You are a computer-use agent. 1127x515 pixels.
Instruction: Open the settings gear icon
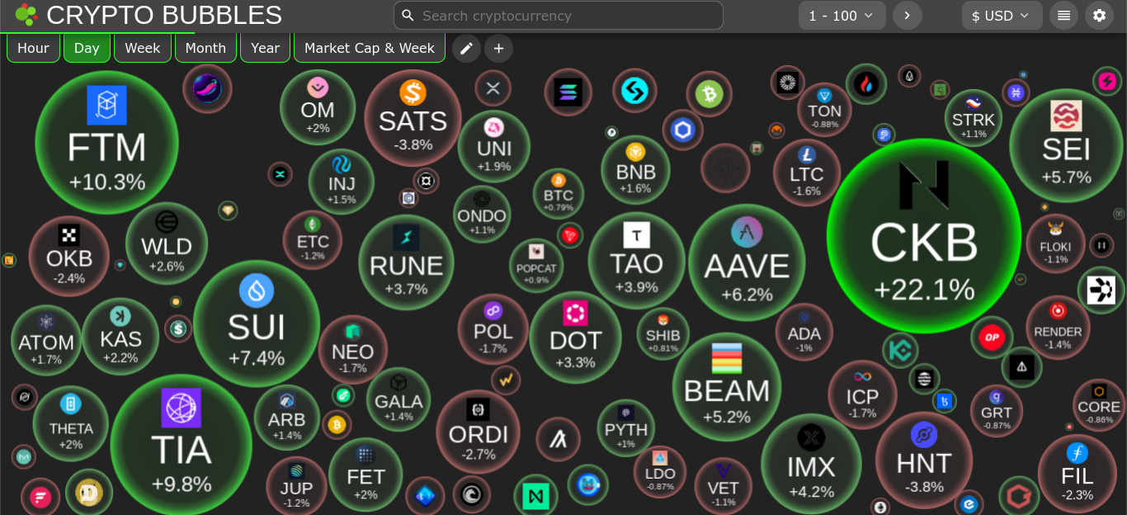point(1099,16)
